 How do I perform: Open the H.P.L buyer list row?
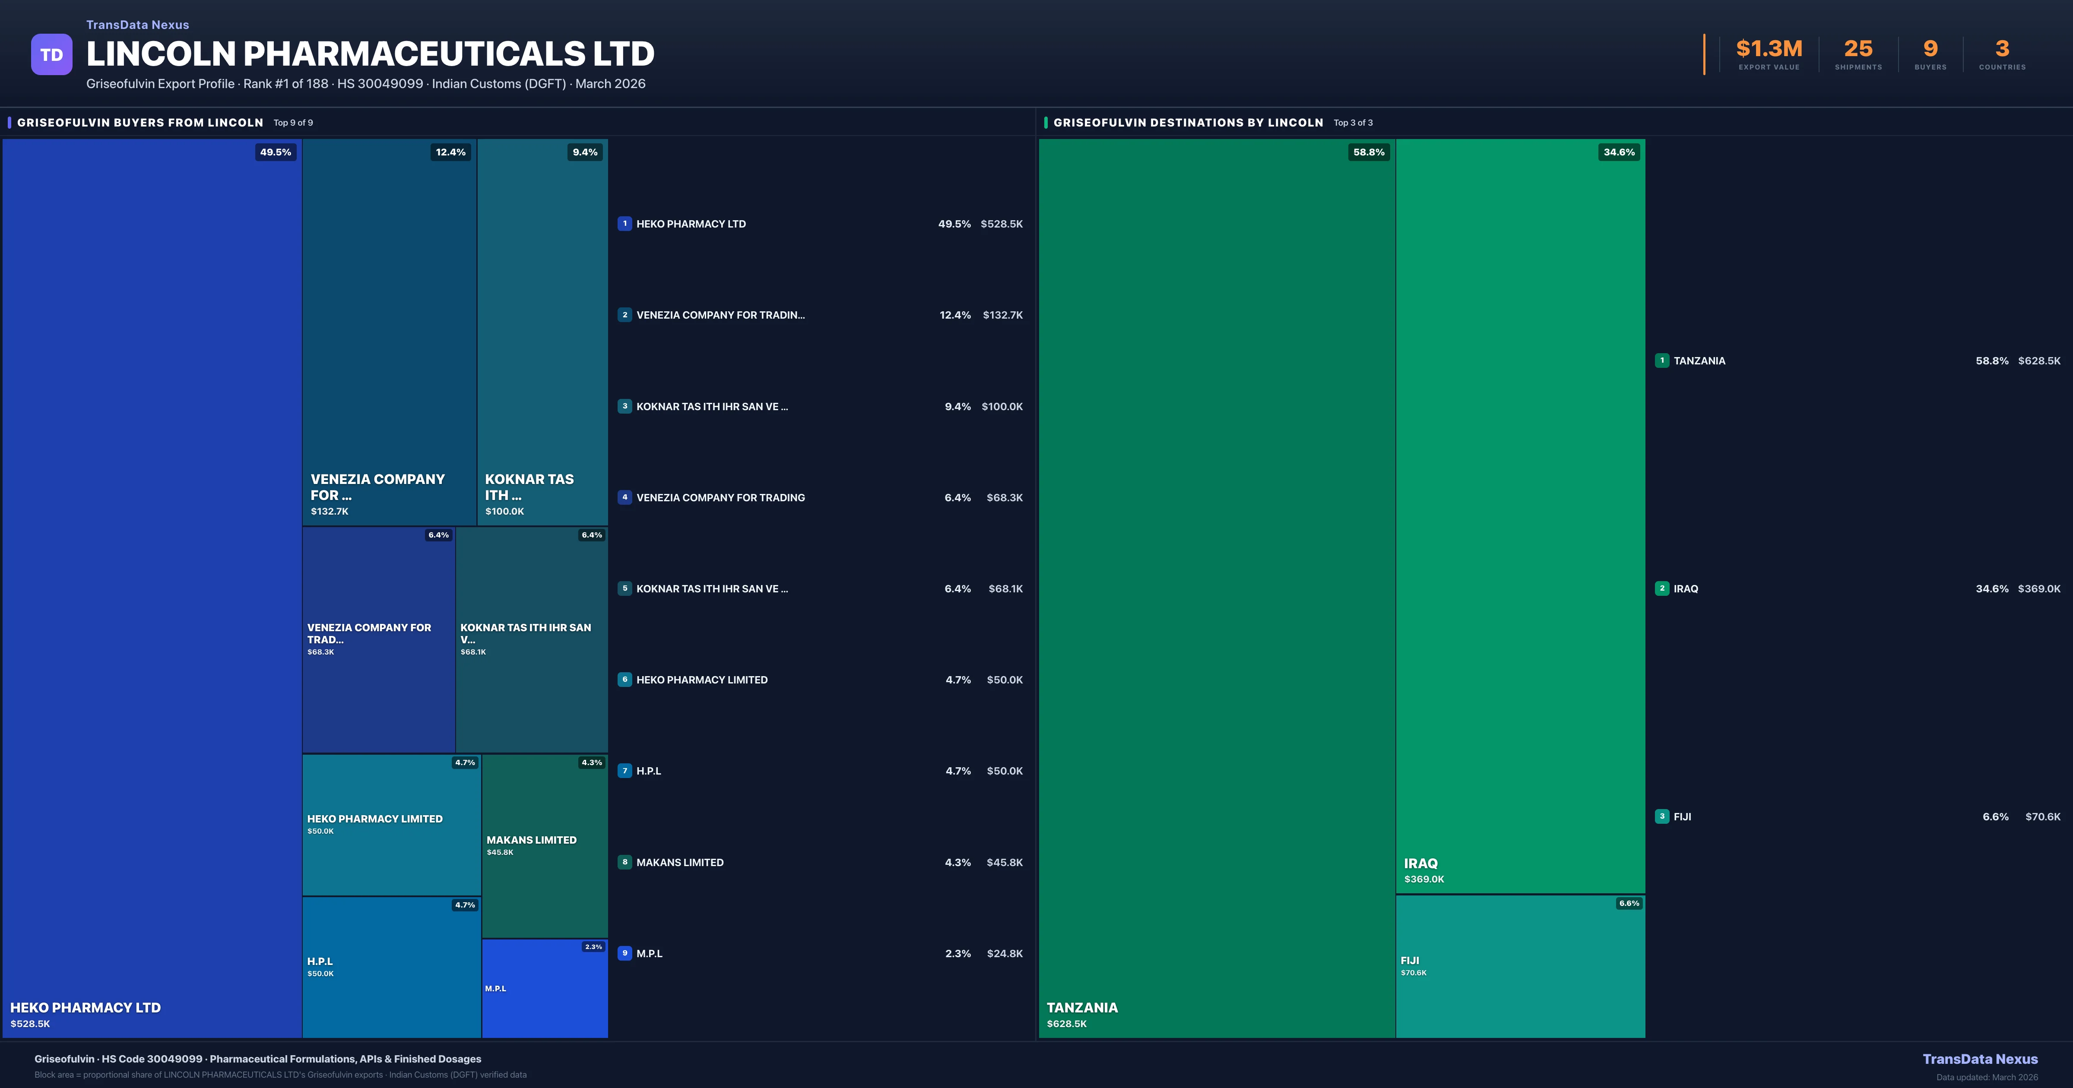tap(649, 771)
